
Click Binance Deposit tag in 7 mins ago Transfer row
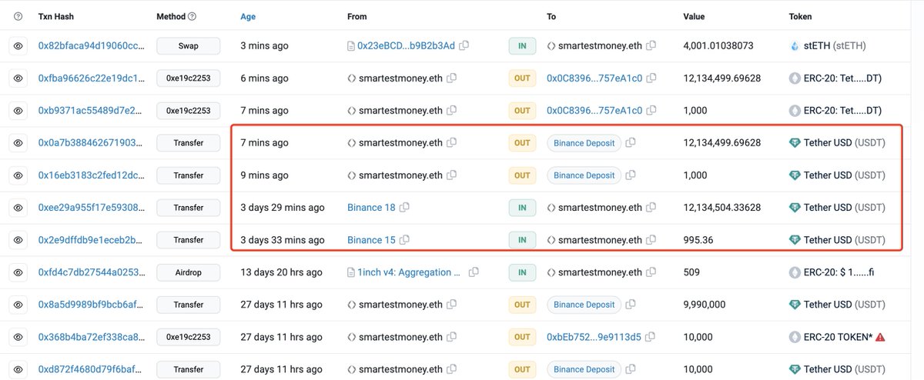[x=584, y=143]
